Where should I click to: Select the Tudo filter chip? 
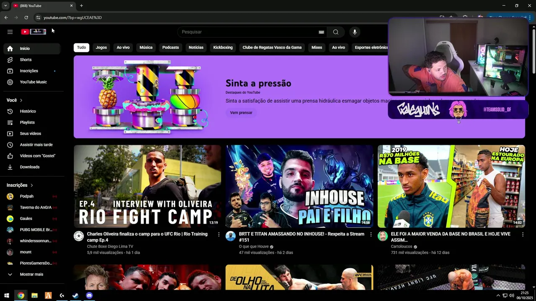pos(81,48)
